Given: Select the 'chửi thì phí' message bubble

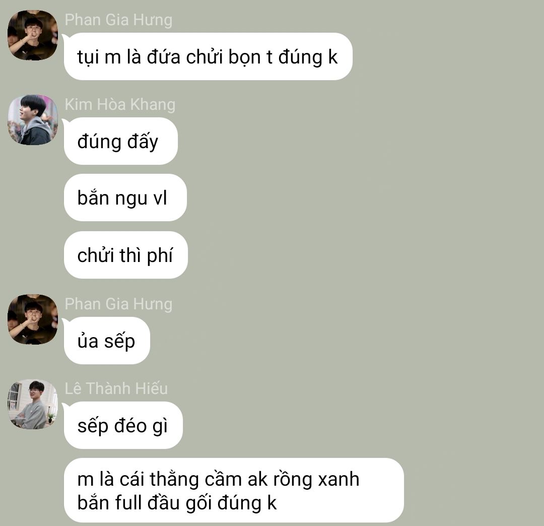Looking at the screenshot, I should click(125, 255).
